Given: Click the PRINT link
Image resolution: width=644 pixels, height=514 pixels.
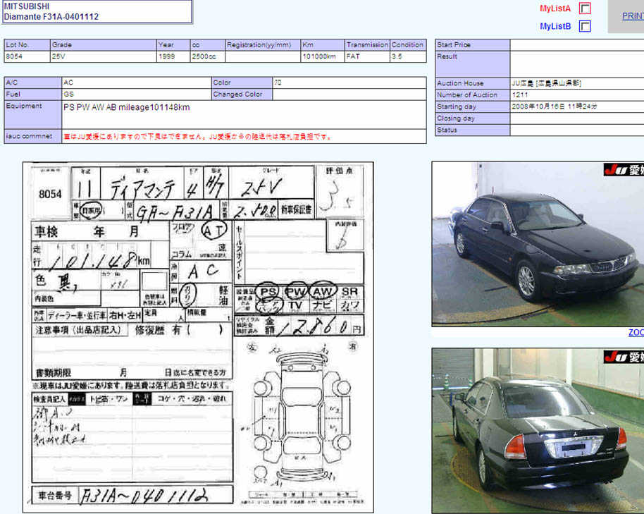Looking at the screenshot, I should [x=633, y=16].
